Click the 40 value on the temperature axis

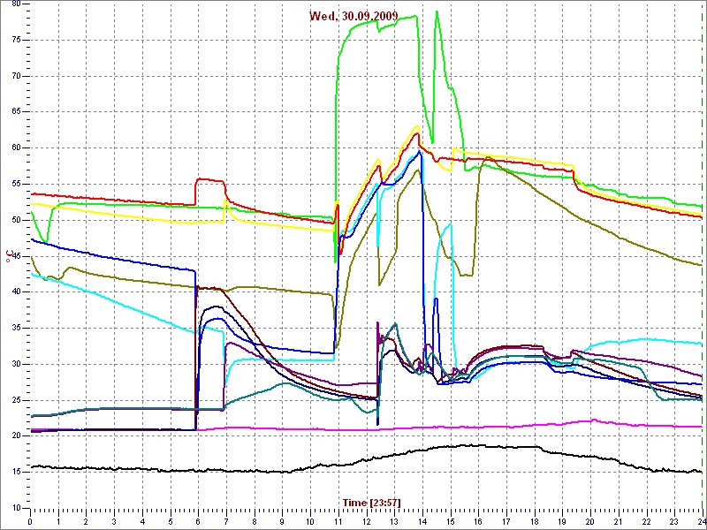[x=15, y=292]
